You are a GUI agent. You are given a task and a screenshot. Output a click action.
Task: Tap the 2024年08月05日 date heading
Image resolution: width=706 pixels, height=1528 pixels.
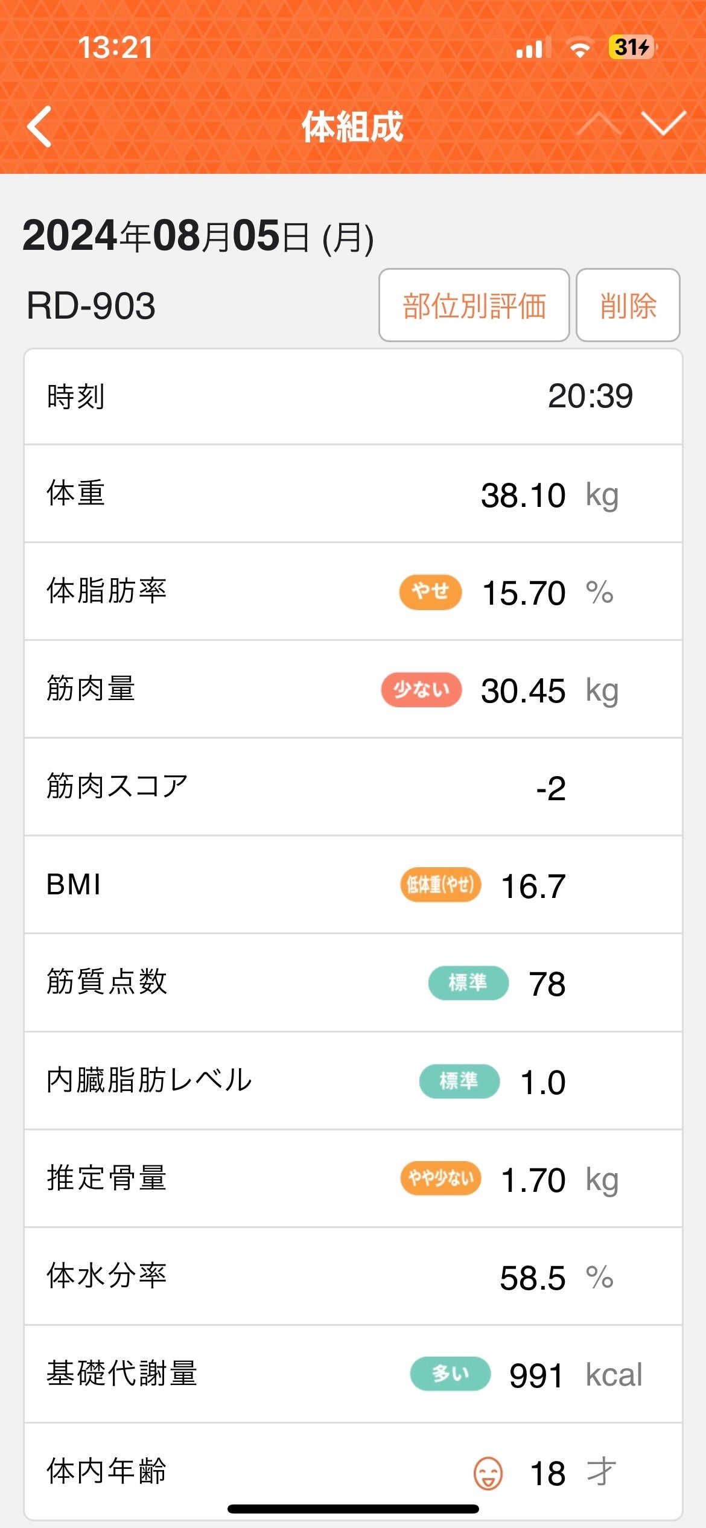pos(198,236)
